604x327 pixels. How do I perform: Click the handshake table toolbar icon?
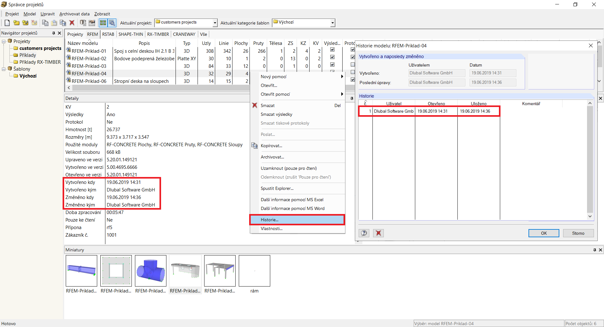[x=92, y=23]
